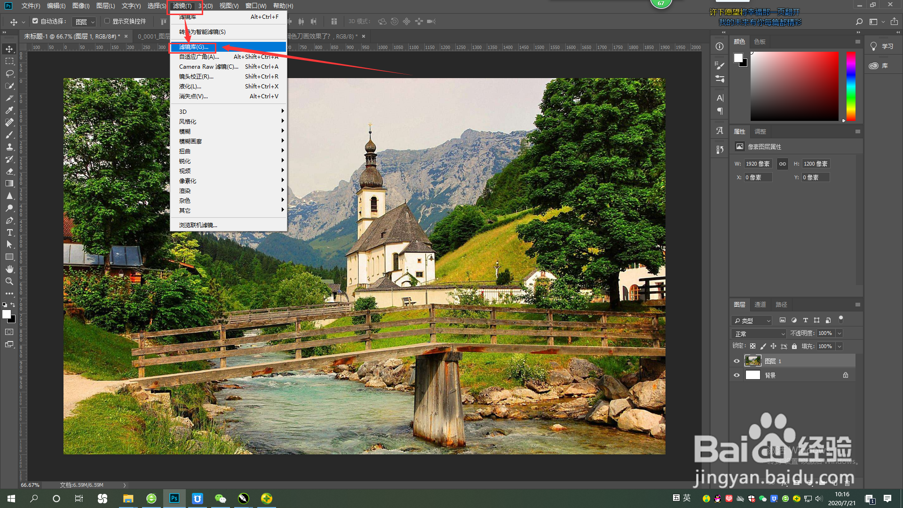This screenshot has width=903, height=508.
Task: Open the 类型 layer filter dropdown
Action: 752,320
